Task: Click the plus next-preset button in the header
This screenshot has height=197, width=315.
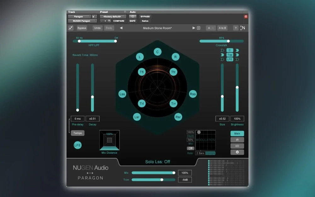Action: point(105,21)
